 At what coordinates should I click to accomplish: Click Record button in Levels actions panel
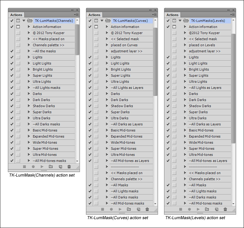point(189,209)
